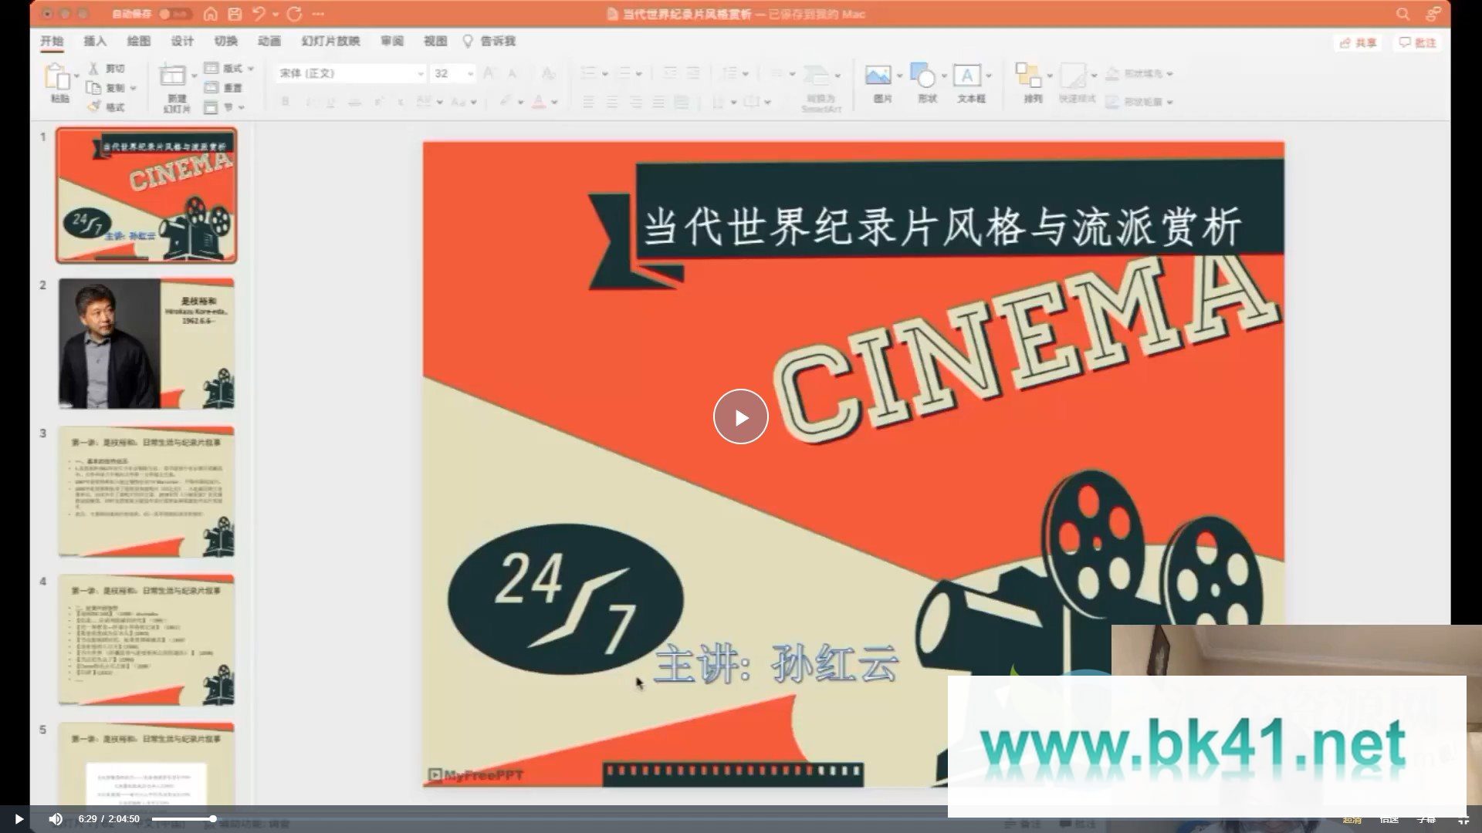
Task: Open the more options ellipsis in the title bar
Action: click(x=319, y=14)
